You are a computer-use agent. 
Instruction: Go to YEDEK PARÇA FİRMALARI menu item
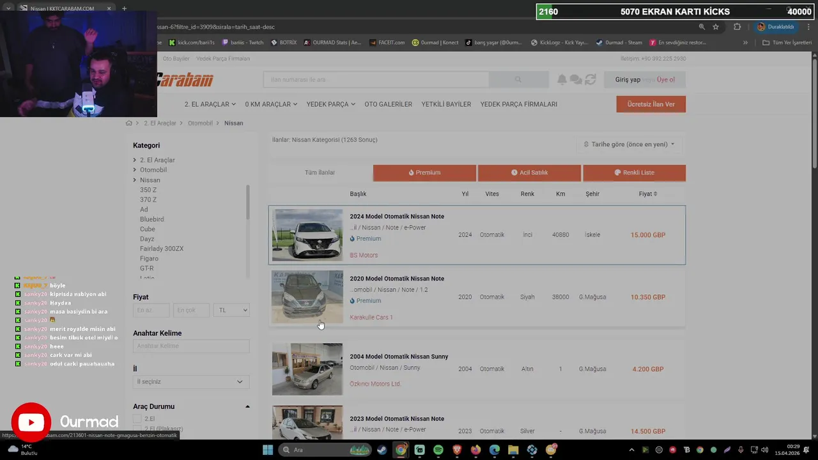pyautogui.click(x=519, y=104)
